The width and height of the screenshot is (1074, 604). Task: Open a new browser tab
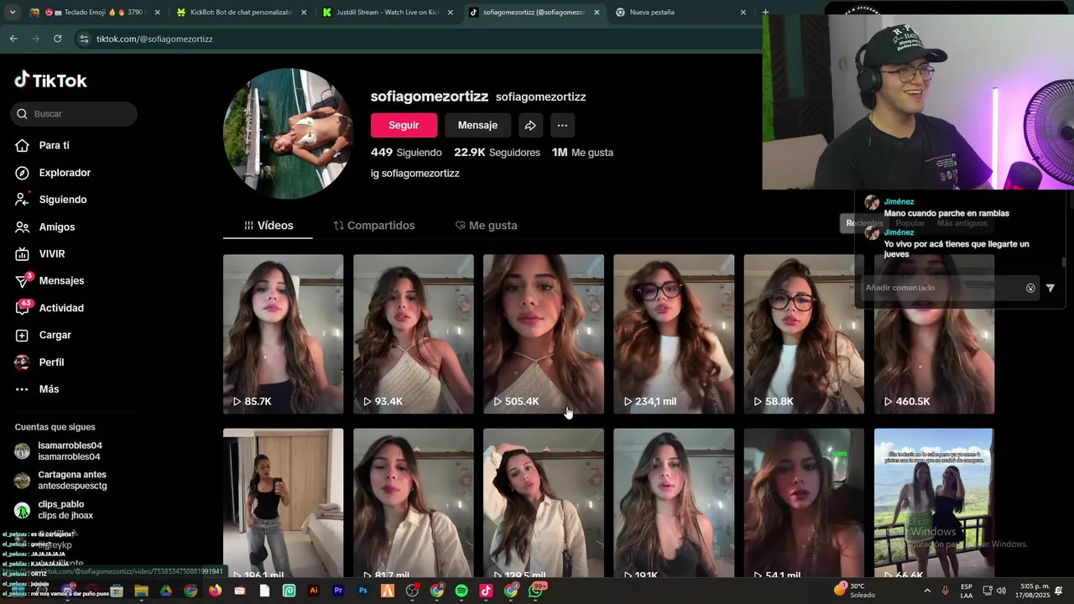(x=764, y=13)
